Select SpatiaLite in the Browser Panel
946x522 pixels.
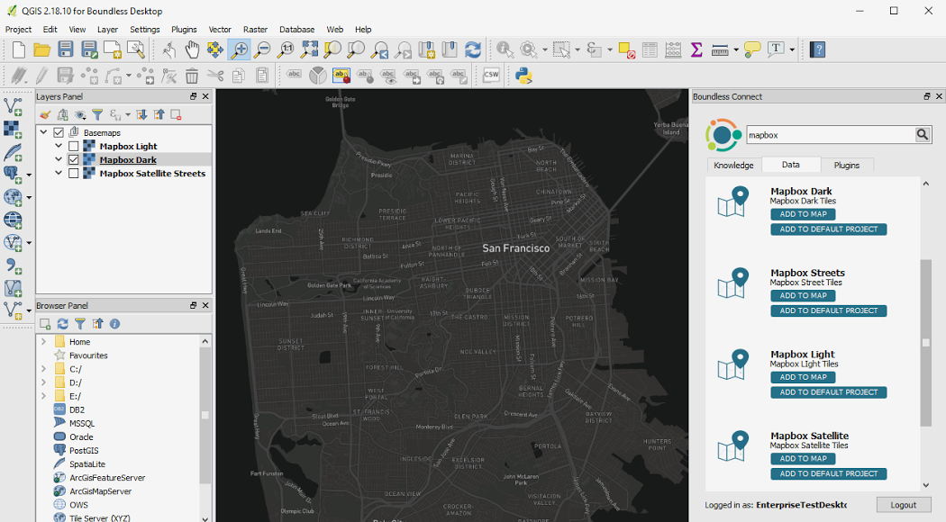pos(87,464)
